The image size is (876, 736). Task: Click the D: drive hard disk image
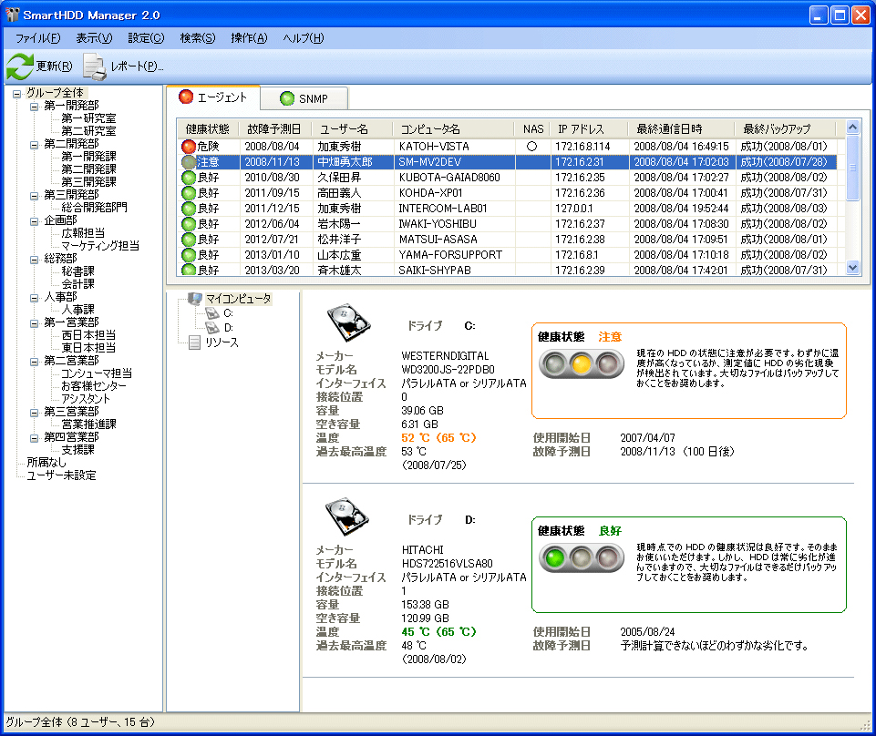tap(348, 518)
